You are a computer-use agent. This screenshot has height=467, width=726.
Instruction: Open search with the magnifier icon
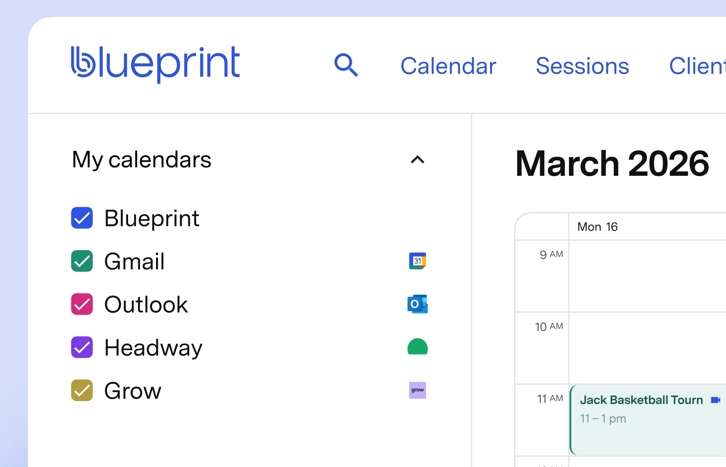click(x=346, y=65)
